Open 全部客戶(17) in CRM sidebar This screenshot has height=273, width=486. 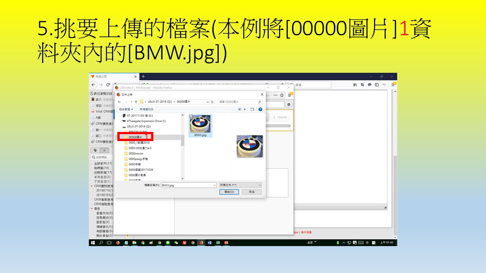pyautogui.click(x=103, y=163)
